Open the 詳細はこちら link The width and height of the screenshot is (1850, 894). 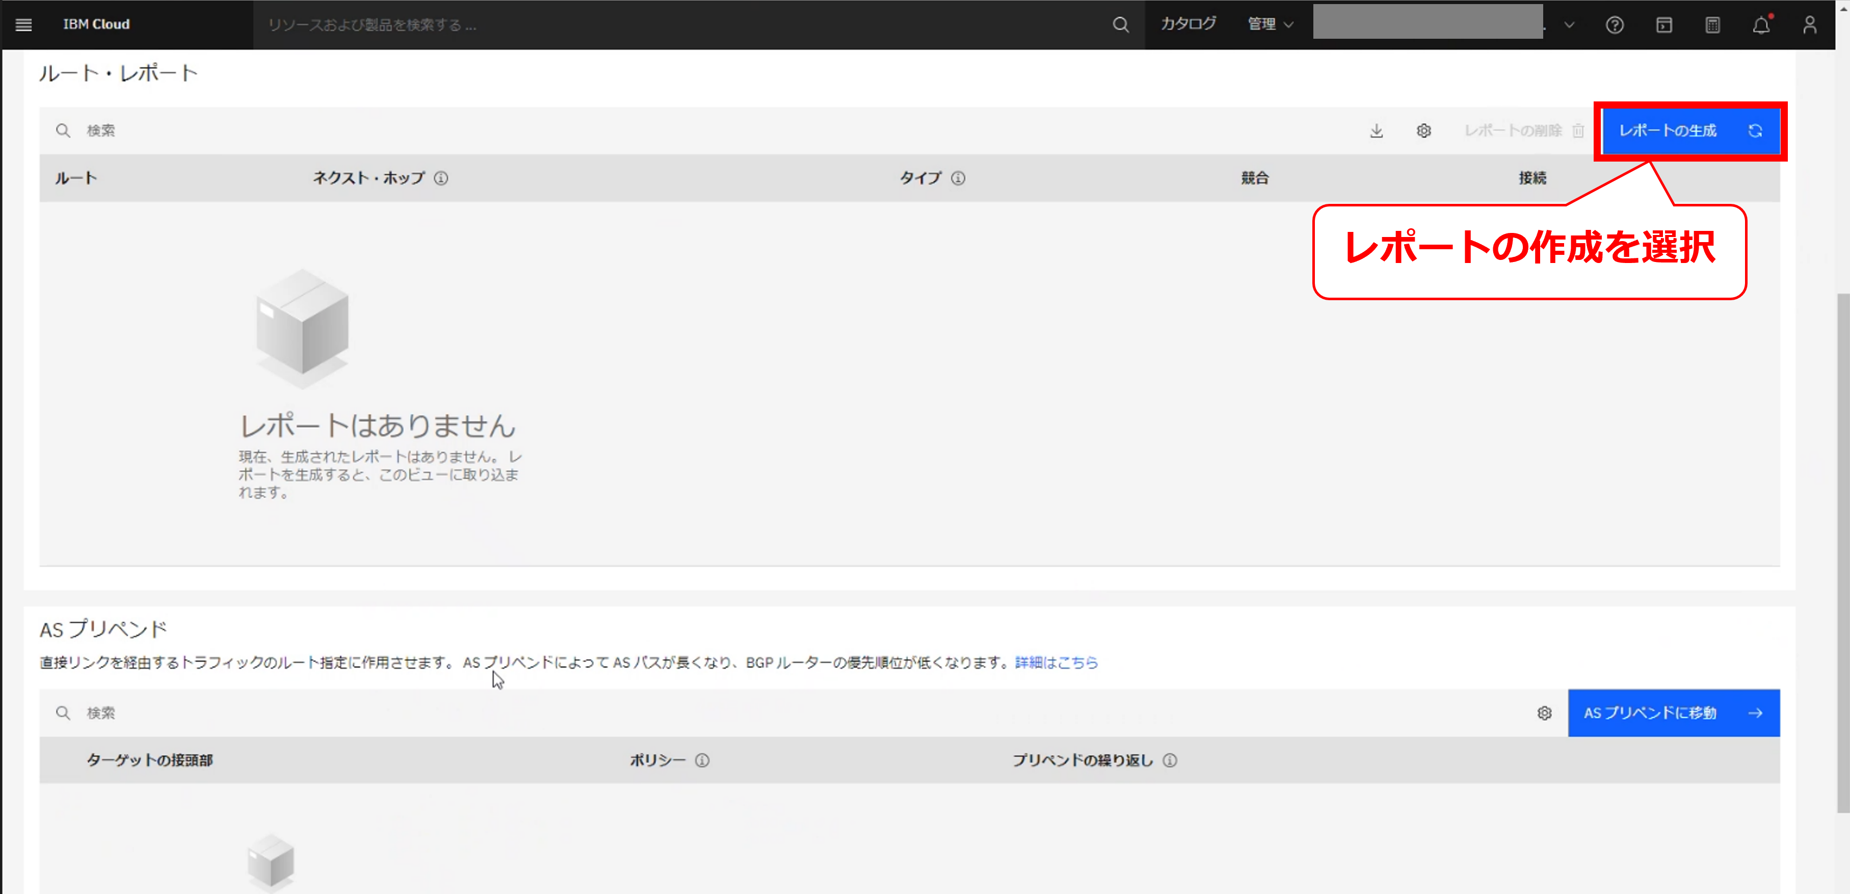1055,663
